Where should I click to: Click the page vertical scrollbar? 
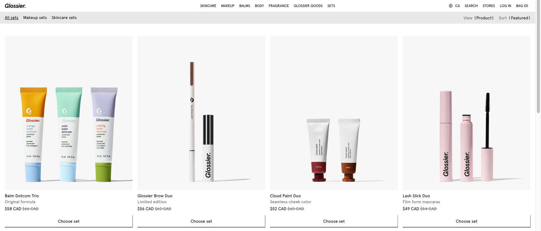click(x=538, y=115)
